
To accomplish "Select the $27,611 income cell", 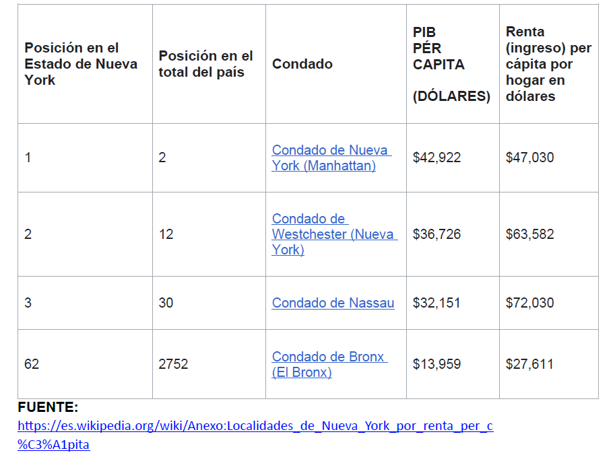I will click(530, 364).
